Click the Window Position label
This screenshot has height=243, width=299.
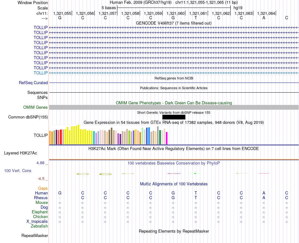point(33,3)
